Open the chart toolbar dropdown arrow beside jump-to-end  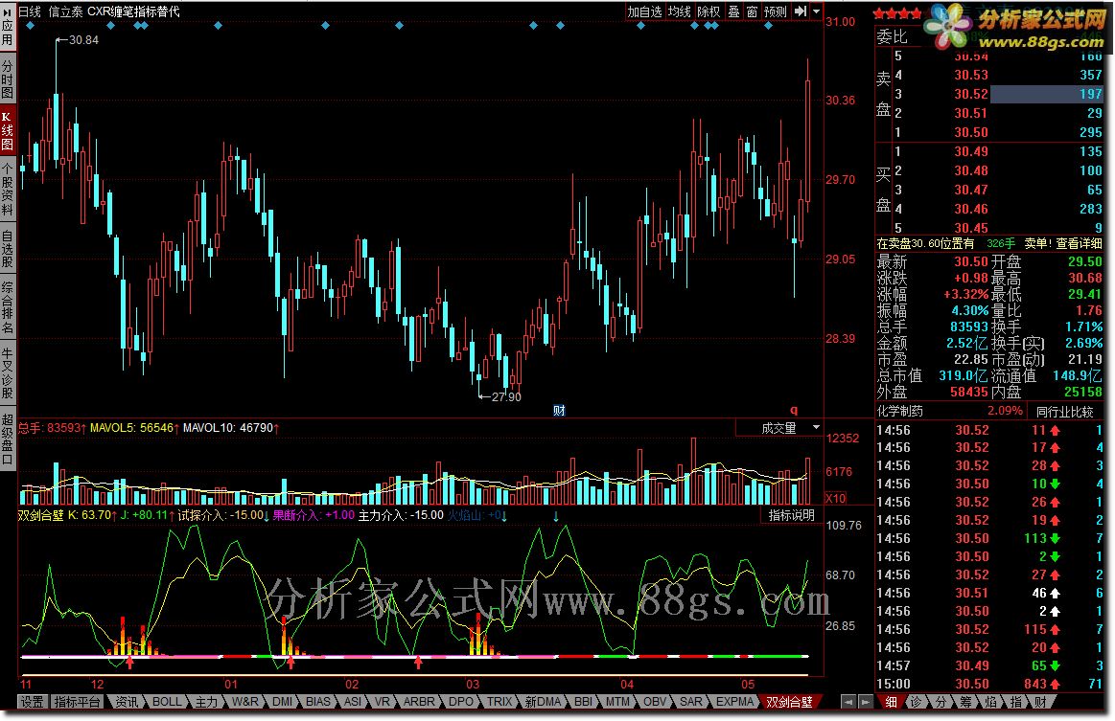(x=816, y=11)
